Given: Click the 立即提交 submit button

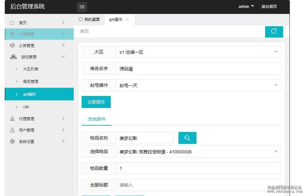Looking at the screenshot, I should click(x=96, y=102).
